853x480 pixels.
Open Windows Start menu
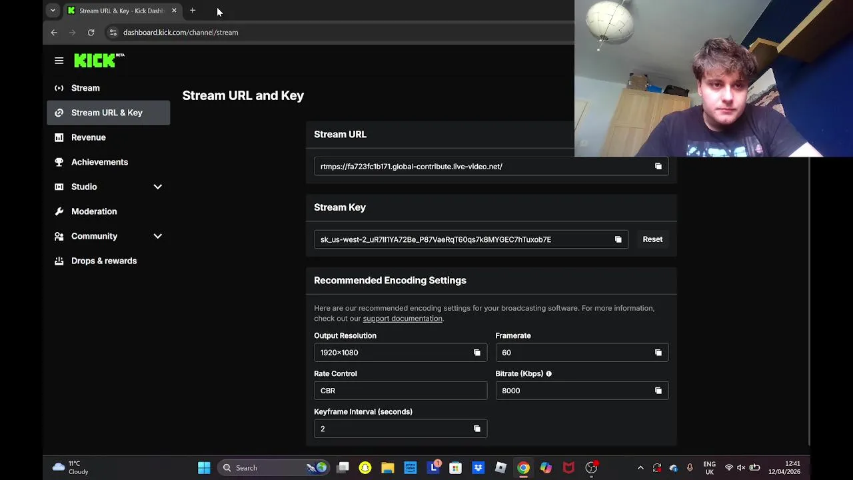204,468
